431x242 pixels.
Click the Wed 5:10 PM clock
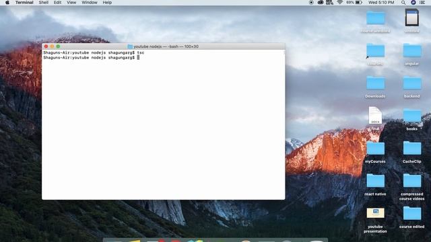click(381, 3)
